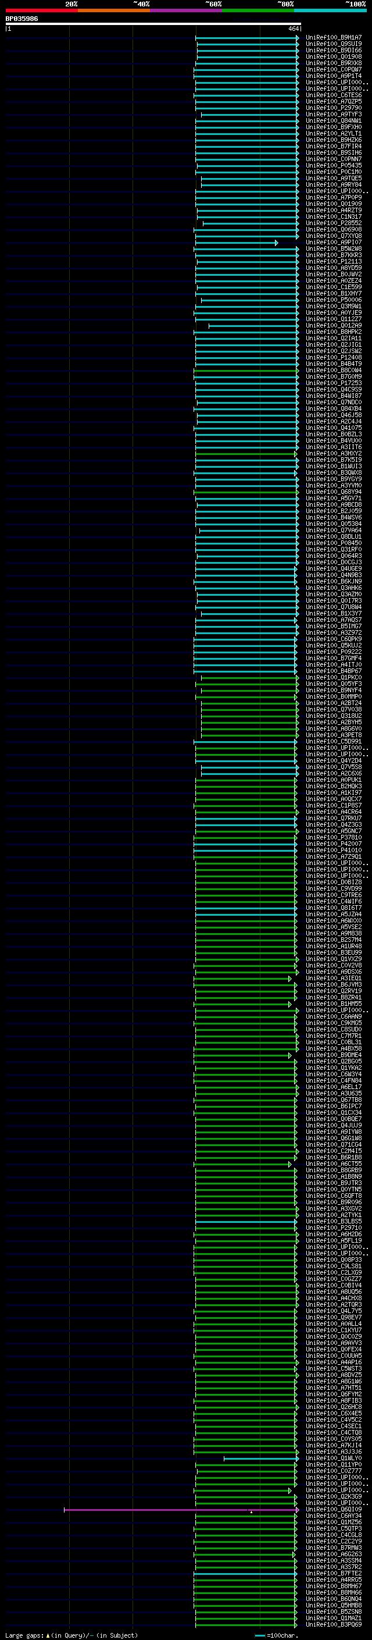Click the white query length bar
Screen dimensions: 372x1640
coord(153,23)
